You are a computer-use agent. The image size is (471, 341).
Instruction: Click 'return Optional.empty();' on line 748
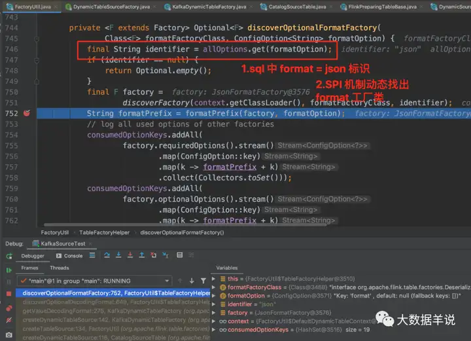[158, 71]
